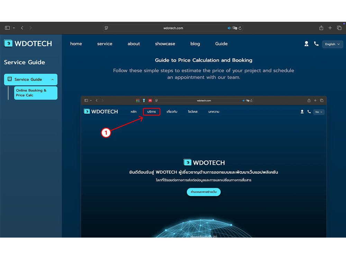Go back using the top toolbar back arrow
Viewport: 346px width, 259px height.
[x=22, y=28]
